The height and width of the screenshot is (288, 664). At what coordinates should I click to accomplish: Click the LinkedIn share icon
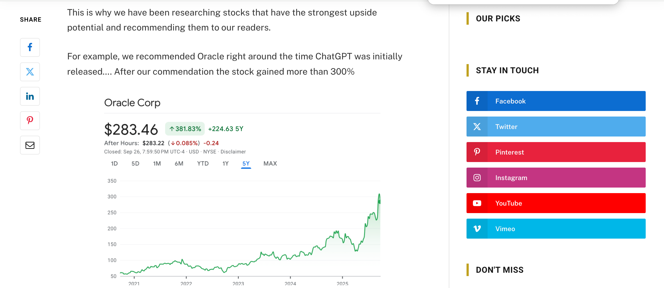click(x=30, y=96)
